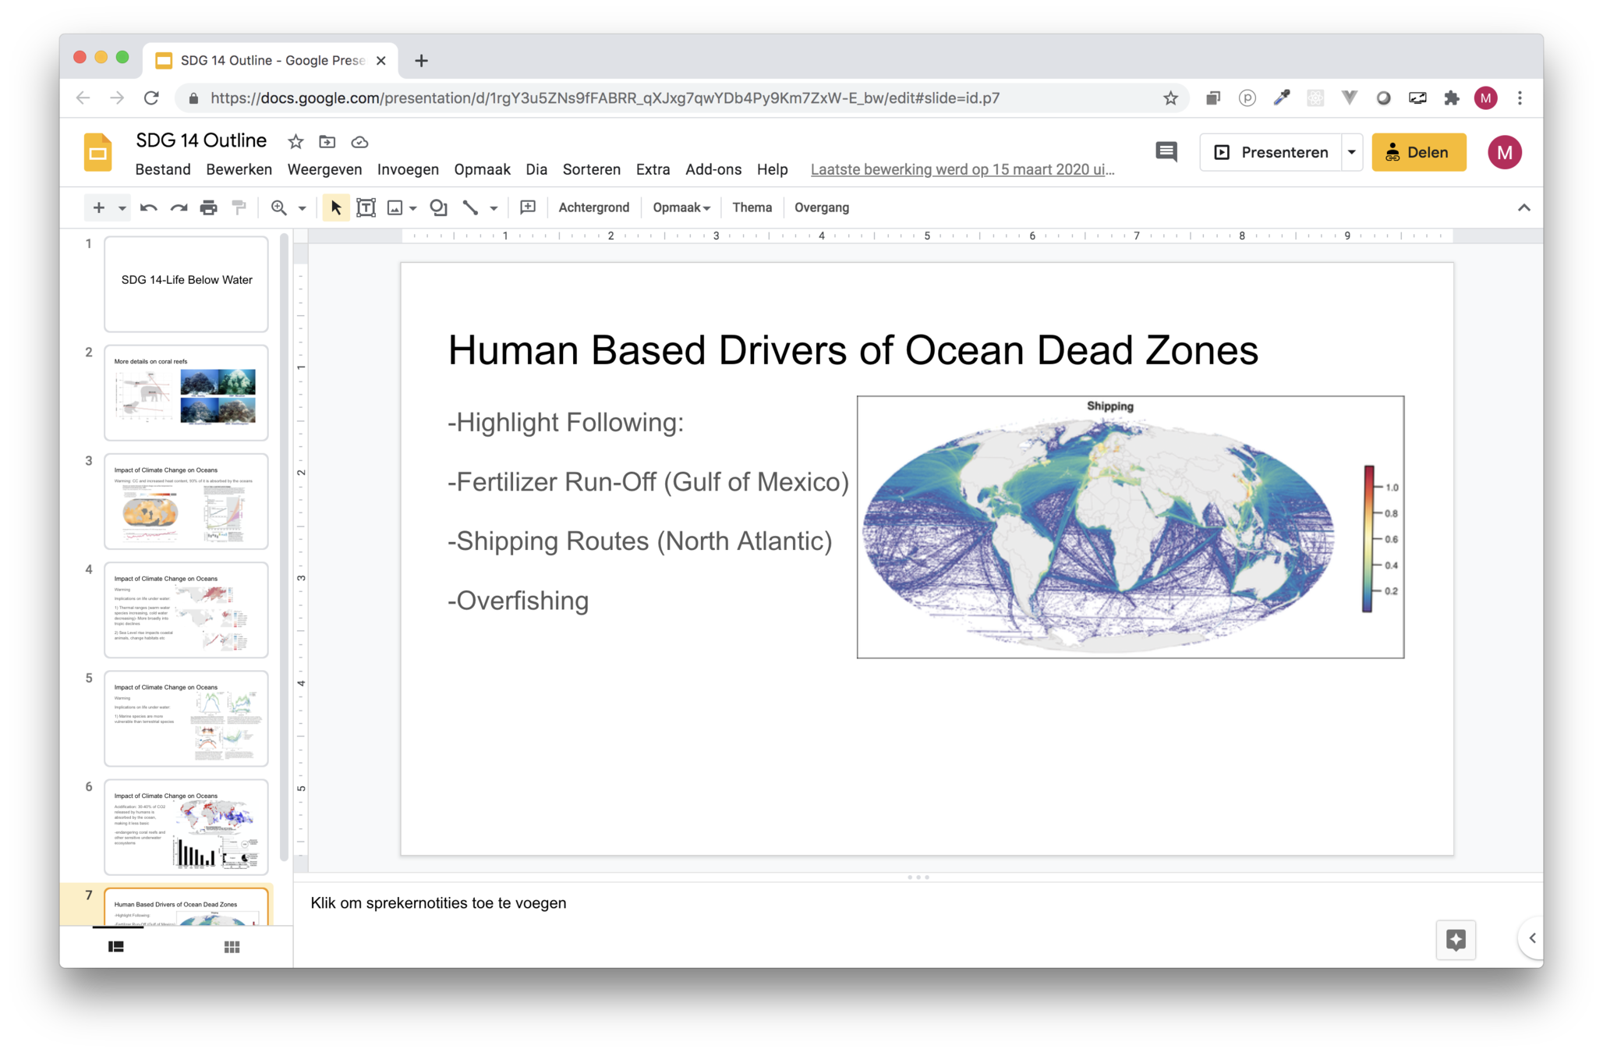Open the new slide layout dropdown
The height and width of the screenshot is (1053, 1603).
point(122,208)
